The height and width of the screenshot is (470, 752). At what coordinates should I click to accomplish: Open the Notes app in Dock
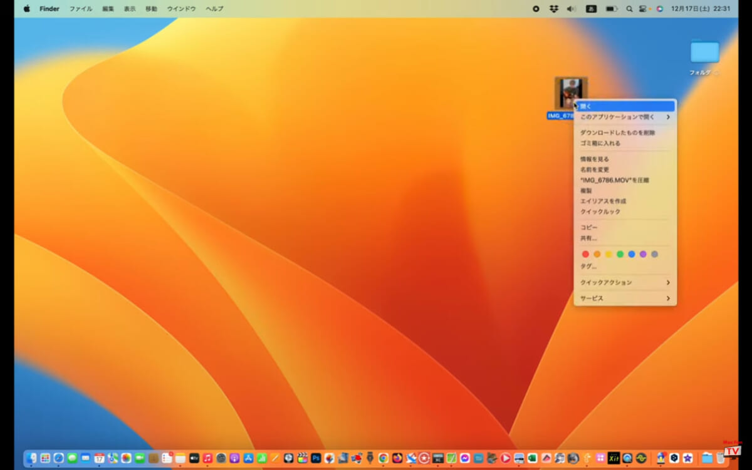click(x=180, y=458)
